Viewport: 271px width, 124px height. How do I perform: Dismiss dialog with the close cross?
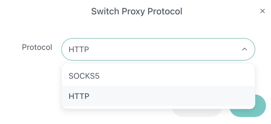(x=262, y=11)
